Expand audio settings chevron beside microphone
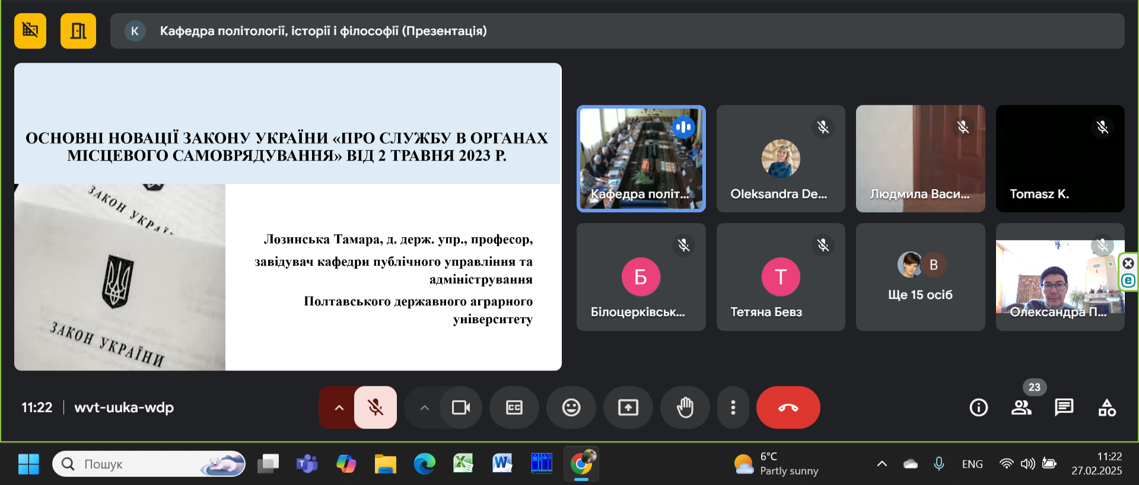1139x485 pixels. pyautogui.click(x=339, y=407)
